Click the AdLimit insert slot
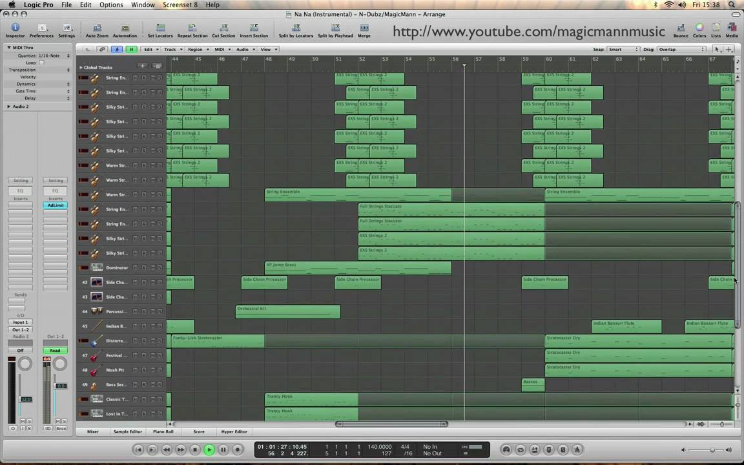 [56, 205]
